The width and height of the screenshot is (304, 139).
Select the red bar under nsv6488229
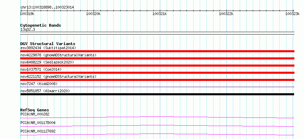click(x=157, y=66)
